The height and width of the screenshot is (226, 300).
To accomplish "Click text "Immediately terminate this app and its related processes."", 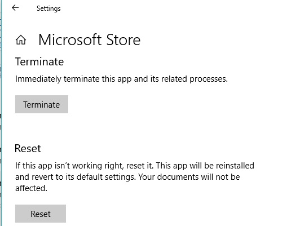I will pos(121,79).
